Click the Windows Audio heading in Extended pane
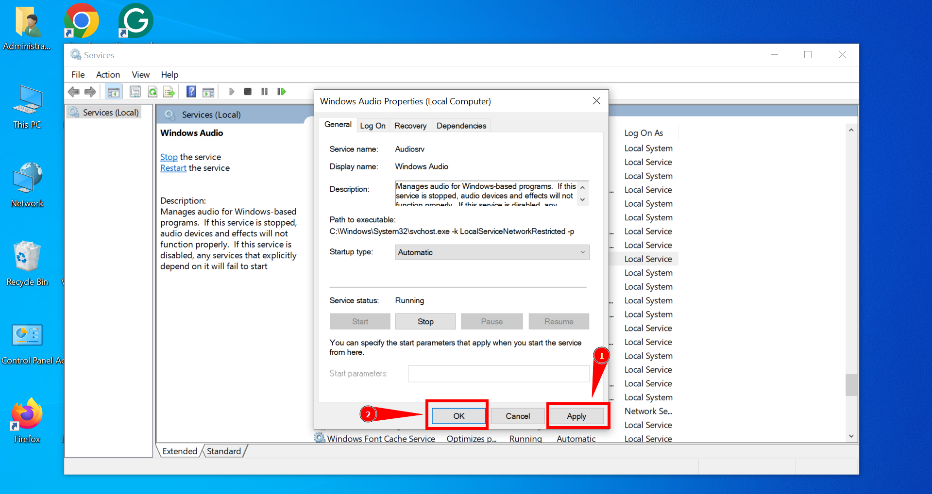 (192, 133)
